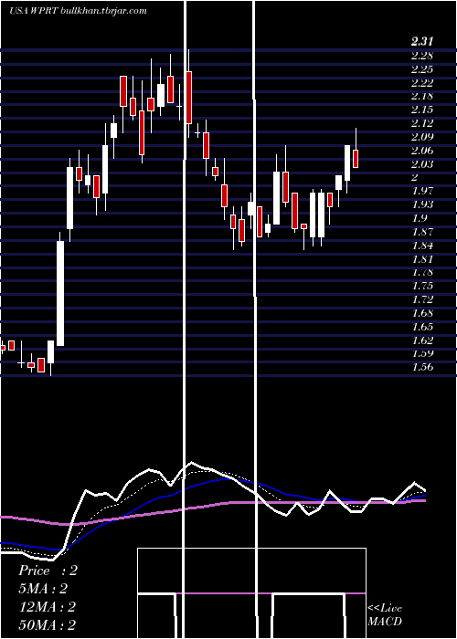Image resolution: width=457 pixels, height=639 pixels.
Task: Click the 1.68 price level label
Action: [422, 312]
